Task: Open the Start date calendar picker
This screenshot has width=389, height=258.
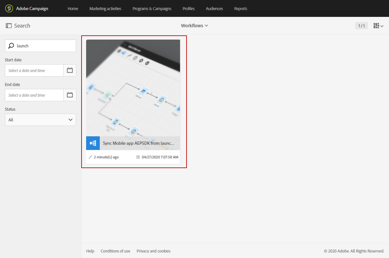Action: (x=70, y=70)
